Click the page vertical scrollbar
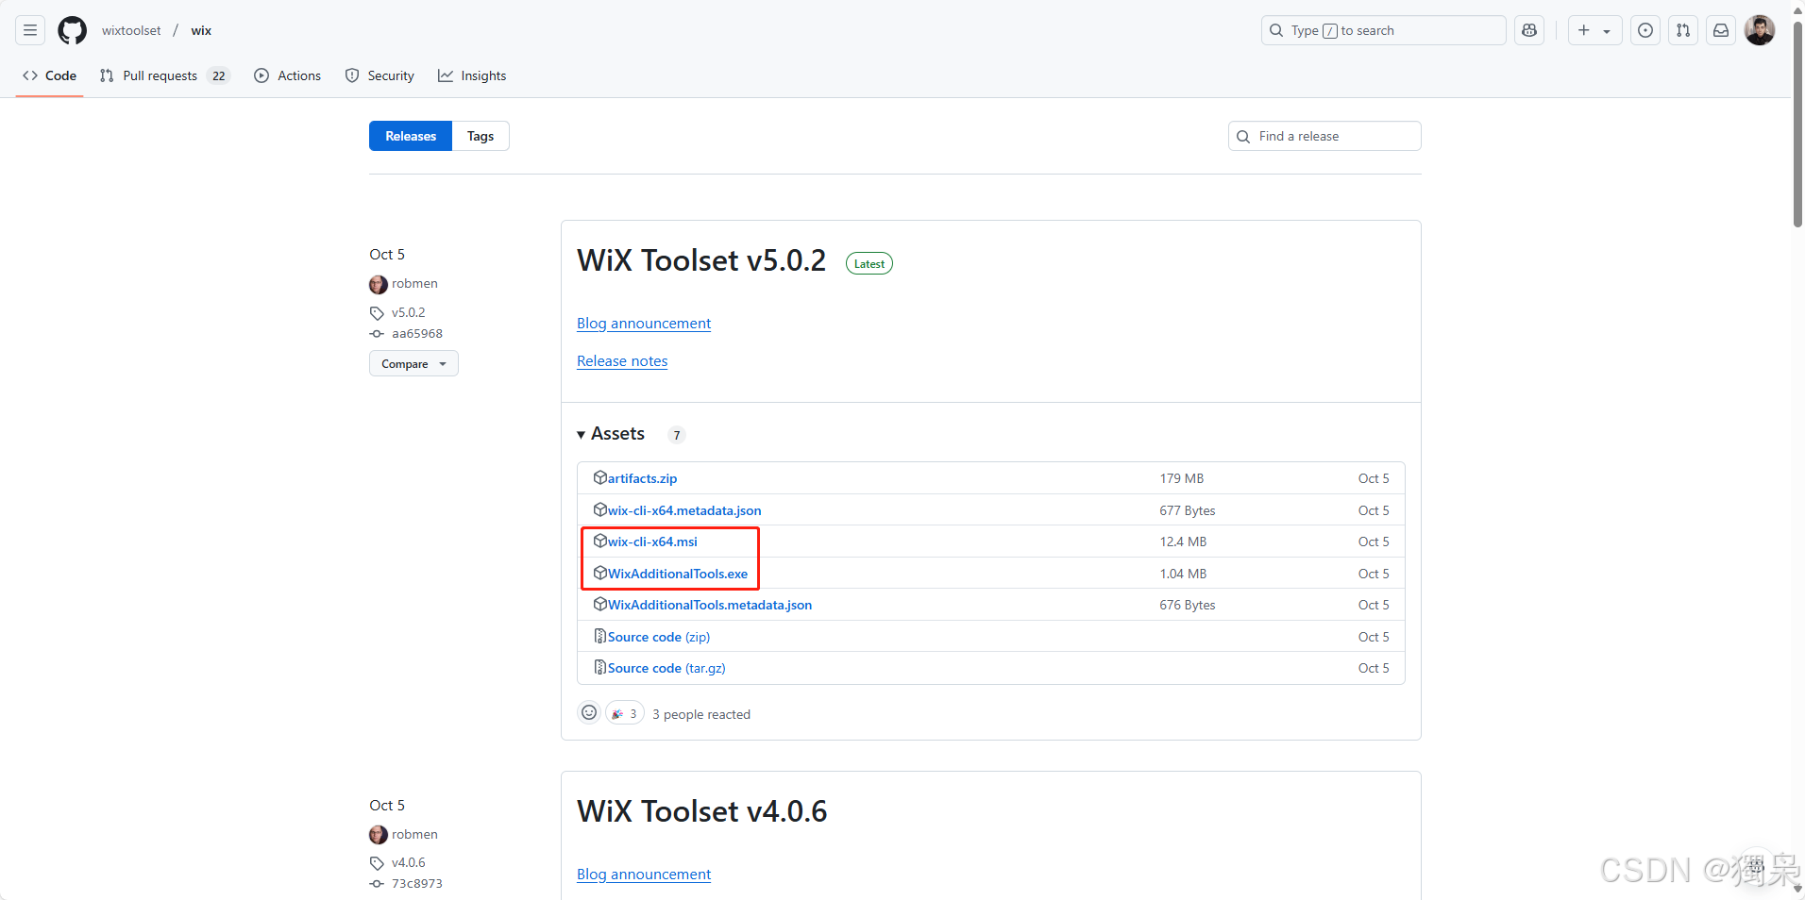 click(x=1797, y=123)
